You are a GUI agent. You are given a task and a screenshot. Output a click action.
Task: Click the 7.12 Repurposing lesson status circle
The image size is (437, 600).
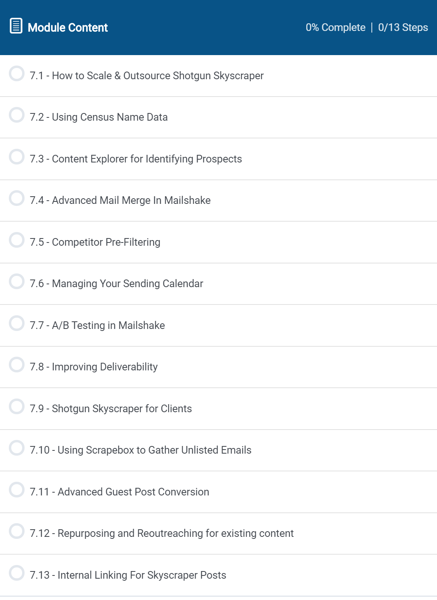point(17,531)
